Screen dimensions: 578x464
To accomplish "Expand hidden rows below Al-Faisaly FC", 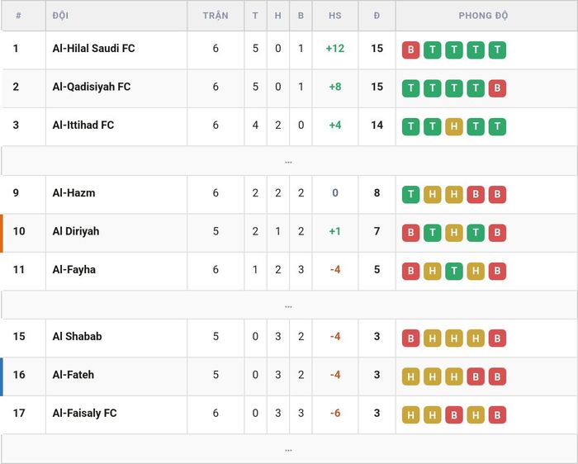I will 289,449.
